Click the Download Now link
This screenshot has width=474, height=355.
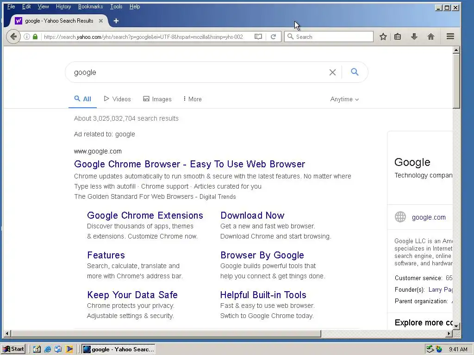click(x=252, y=215)
